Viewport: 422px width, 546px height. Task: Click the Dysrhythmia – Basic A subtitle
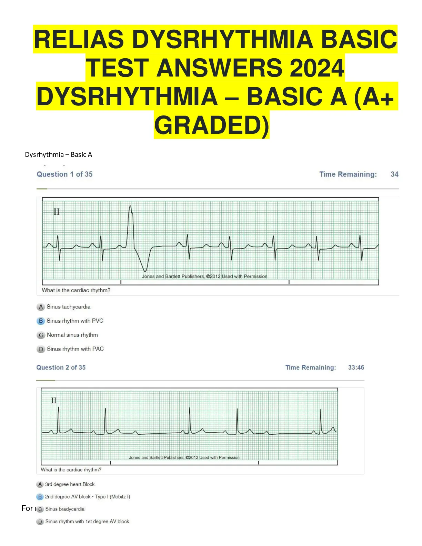click(x=59, y=154)
